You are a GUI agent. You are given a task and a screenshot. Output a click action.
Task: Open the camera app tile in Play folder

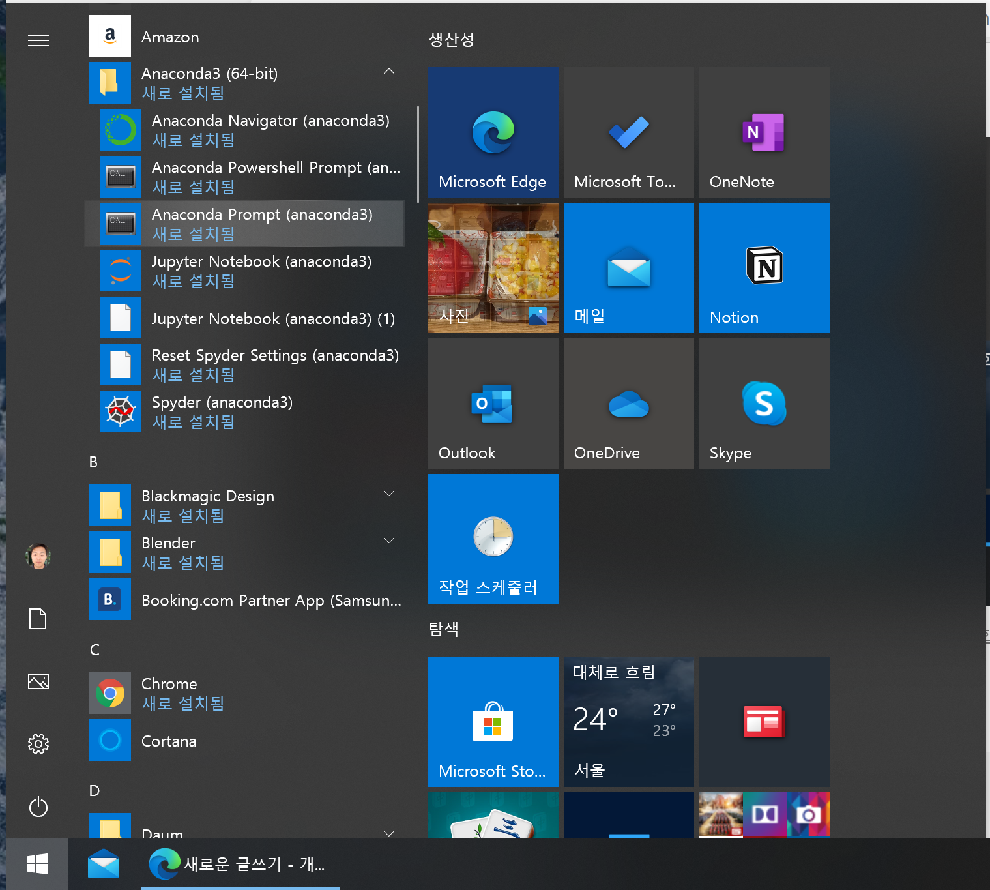[x=808, y=814]
